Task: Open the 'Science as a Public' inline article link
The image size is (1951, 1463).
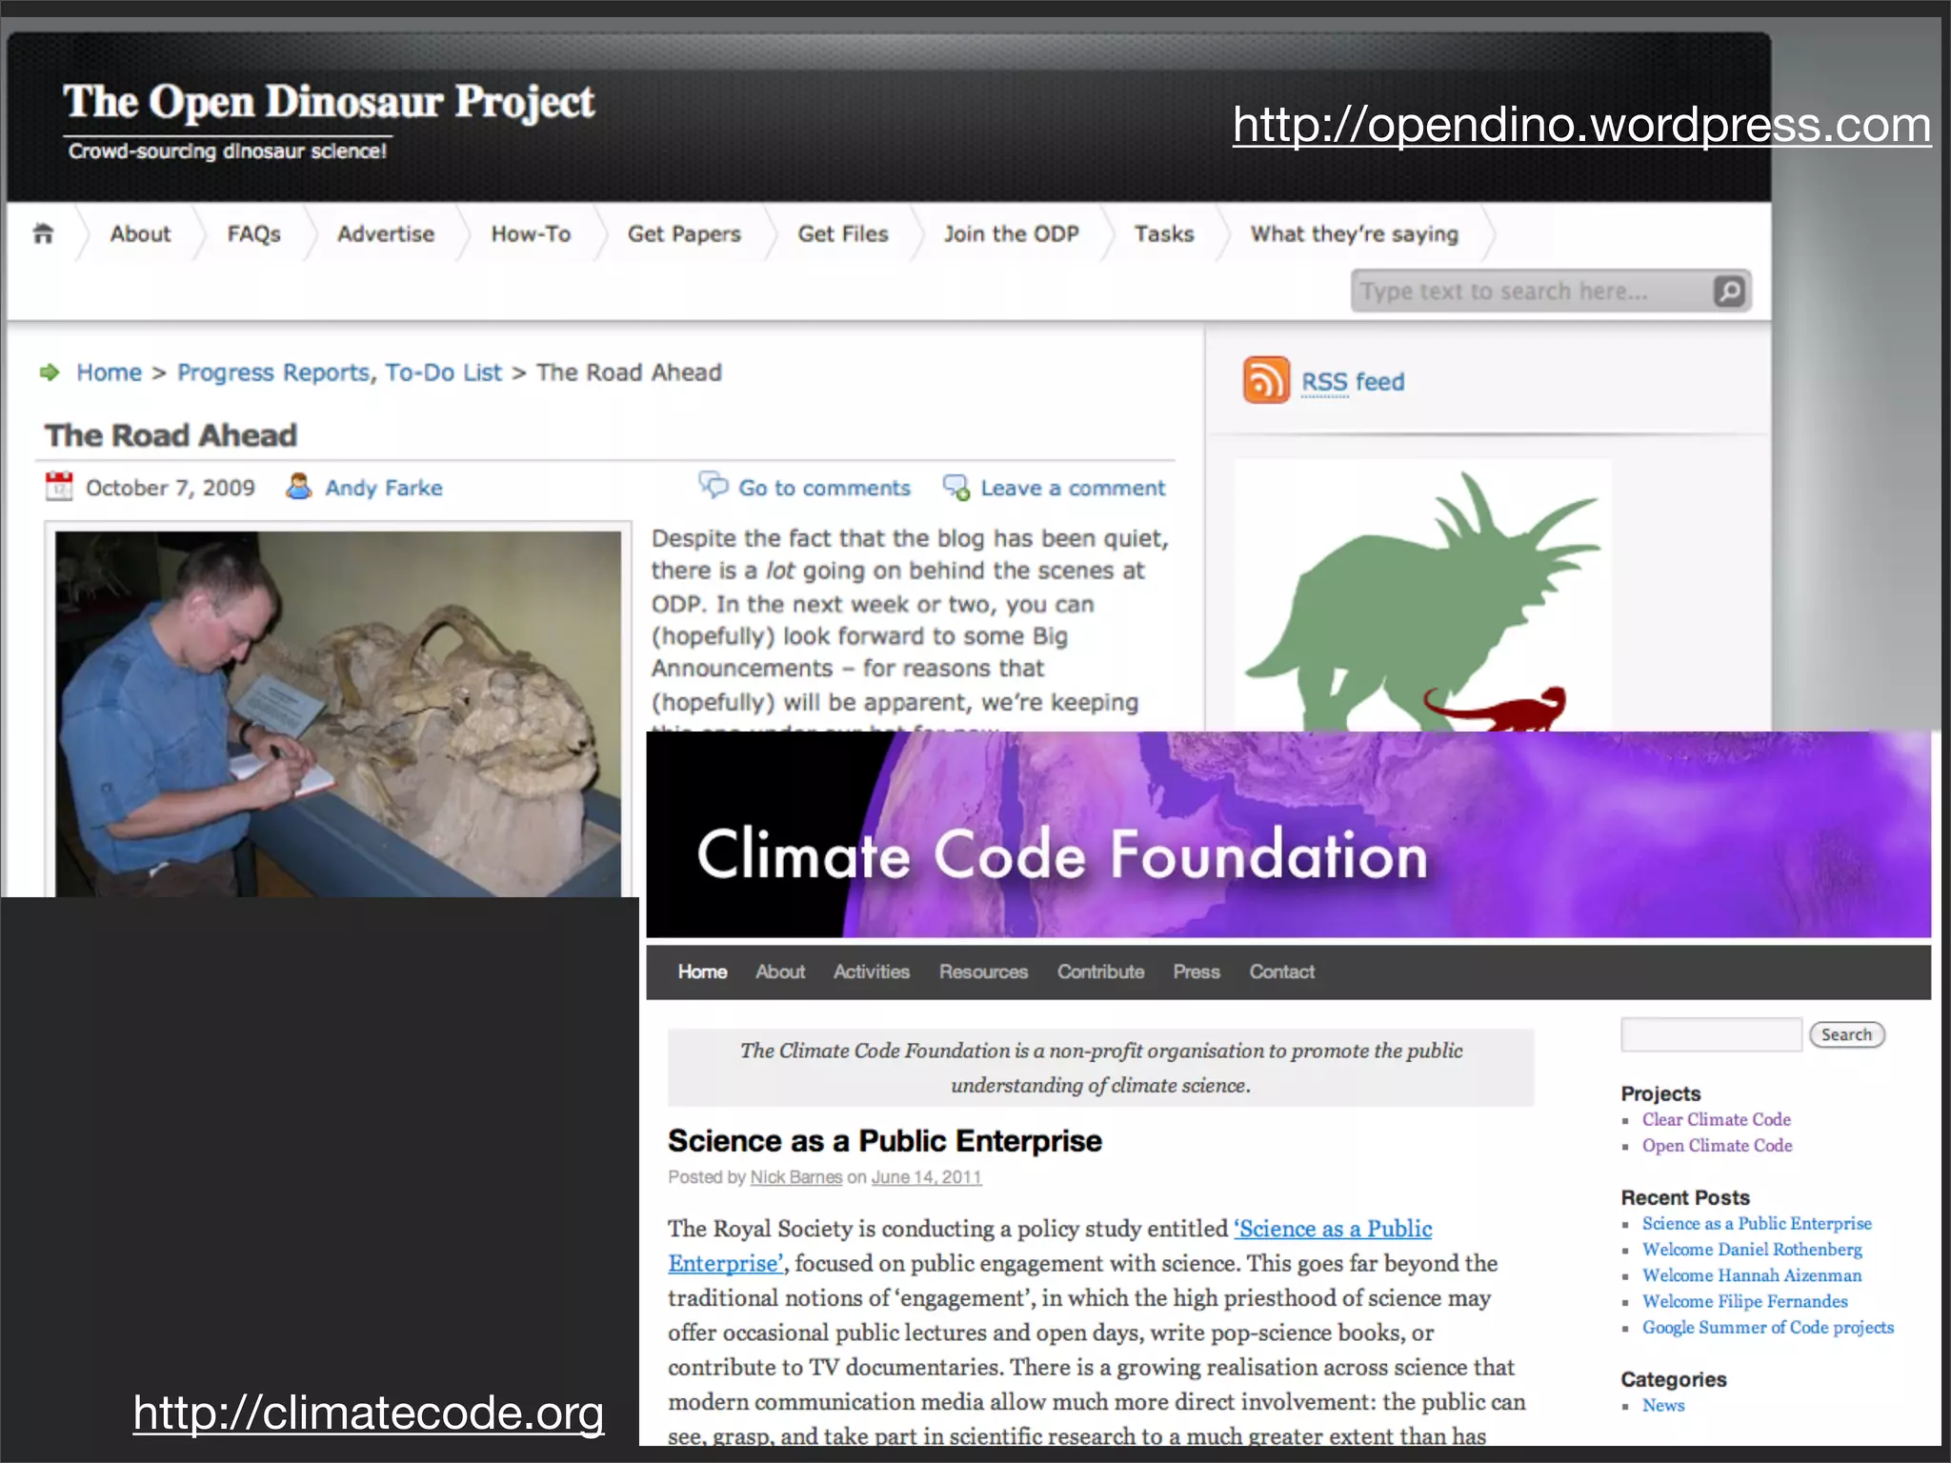Action: (x=1333, y=1229)
